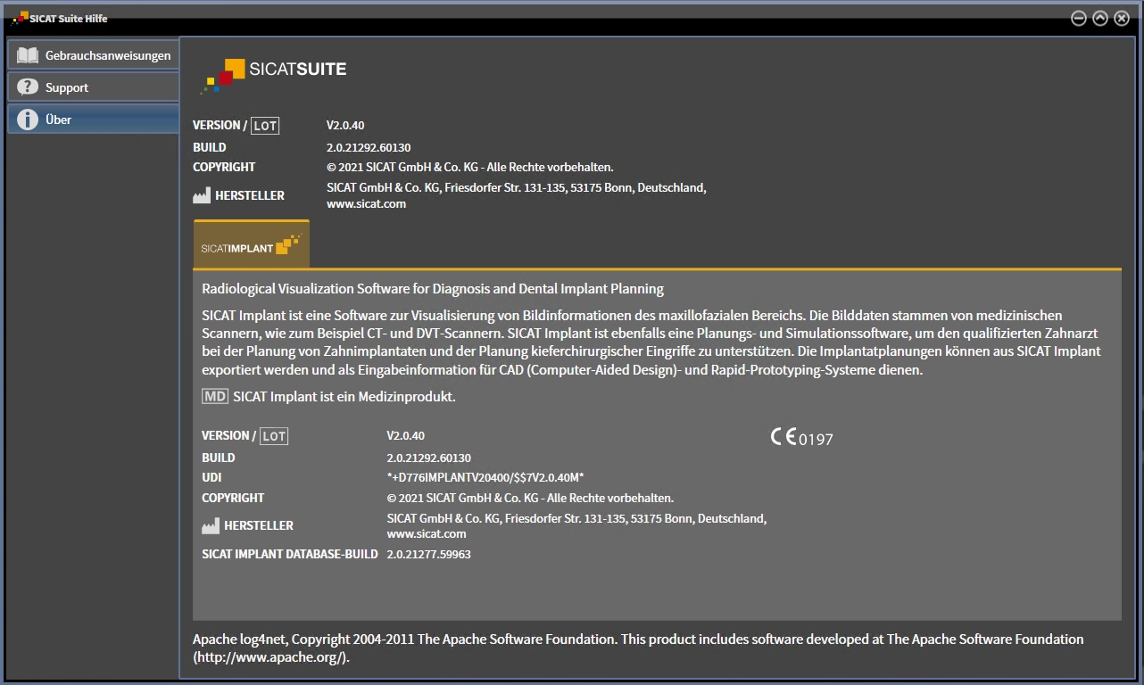Image resolution: width=1144 pixels, height=685 pixels.
Task: Click the database build 2.0.21277.59963
Action: [428, 554]
